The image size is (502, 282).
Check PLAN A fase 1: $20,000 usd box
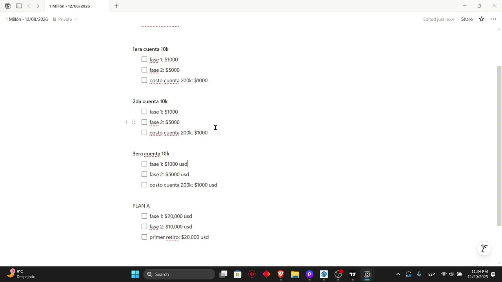pyautogui.click(x=144, y=216)
